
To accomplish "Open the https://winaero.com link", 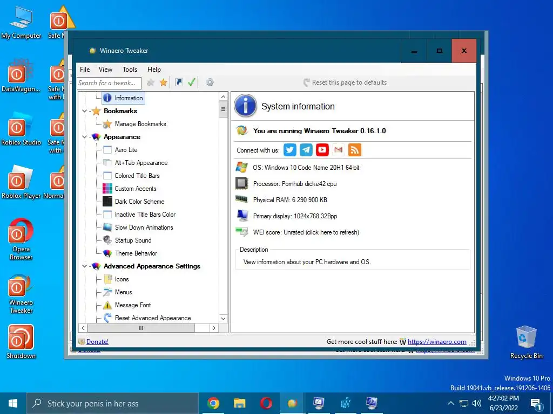I will pyautogui.click(x=437, y=341).
